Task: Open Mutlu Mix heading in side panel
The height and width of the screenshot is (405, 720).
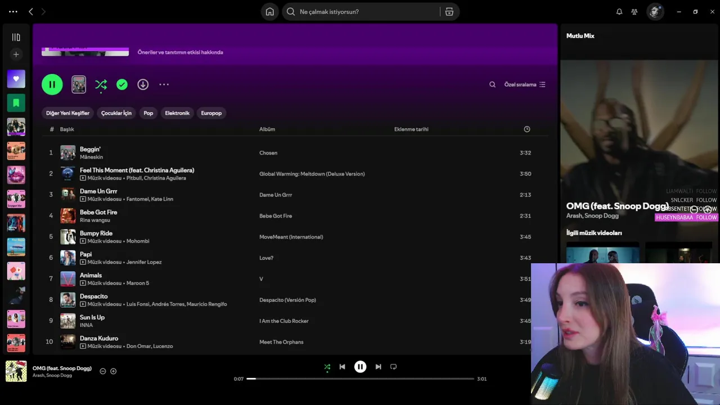Action: tap(580, 36)
